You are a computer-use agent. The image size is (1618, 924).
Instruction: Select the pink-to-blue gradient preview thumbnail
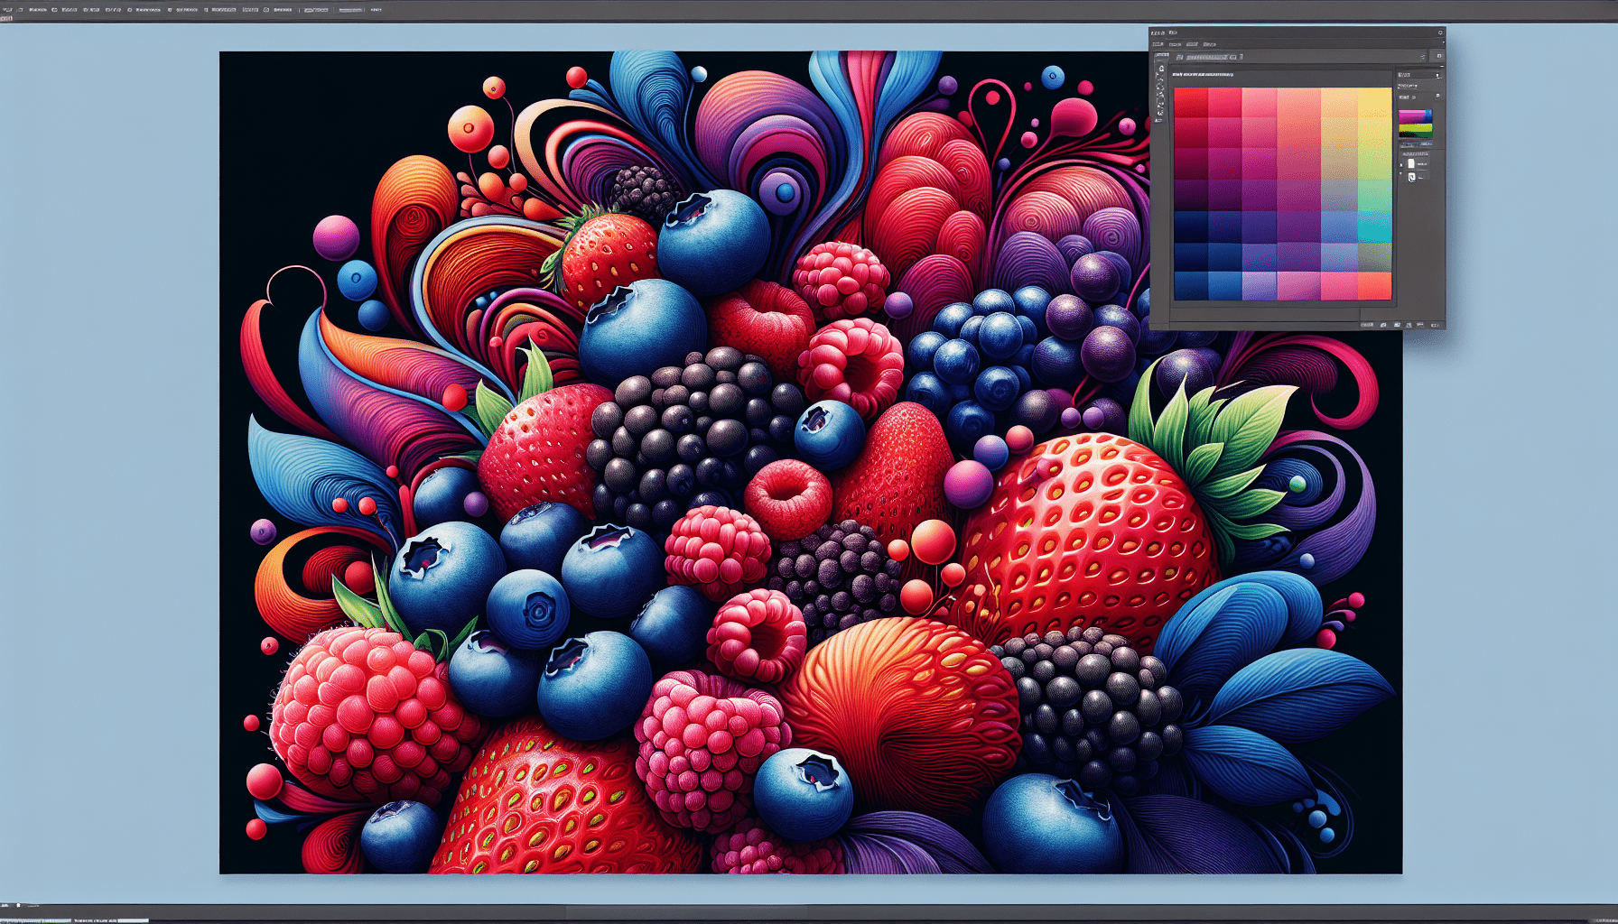[1415, 116]
